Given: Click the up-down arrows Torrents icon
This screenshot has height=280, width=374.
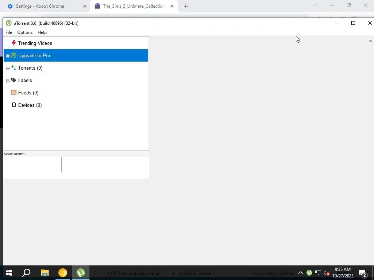Looking at the screenshot, I should click(x=14, y=68).
